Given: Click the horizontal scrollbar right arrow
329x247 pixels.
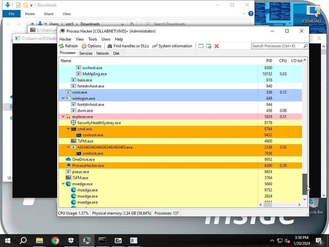Looking at the screenshot, I should [x=299, y=205].
